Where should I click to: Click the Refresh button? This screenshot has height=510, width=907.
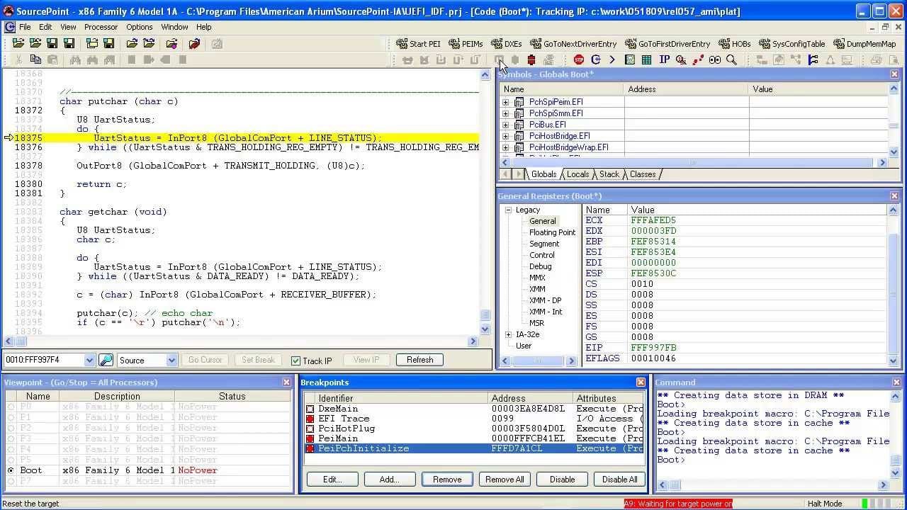point(419,360)
